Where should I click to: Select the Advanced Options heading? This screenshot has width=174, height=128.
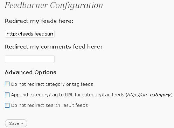click(x=30, y=72)
